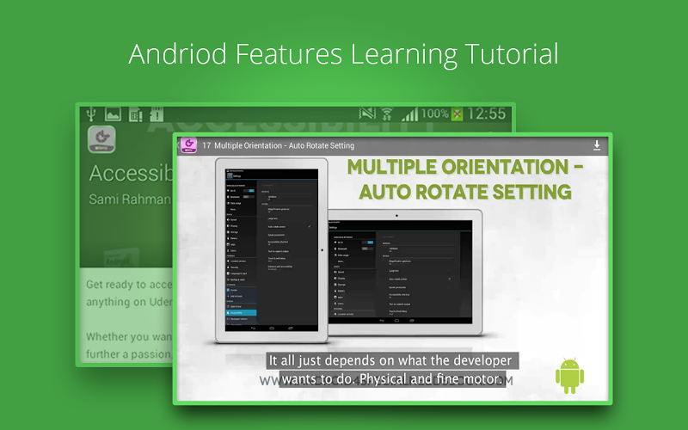Image resolution: width=688 pixels, height=430 pixels.
Task: Select the '17 Multiple Orientation - Auto Rotate Setting' title
Action: (x=278, y=145)
